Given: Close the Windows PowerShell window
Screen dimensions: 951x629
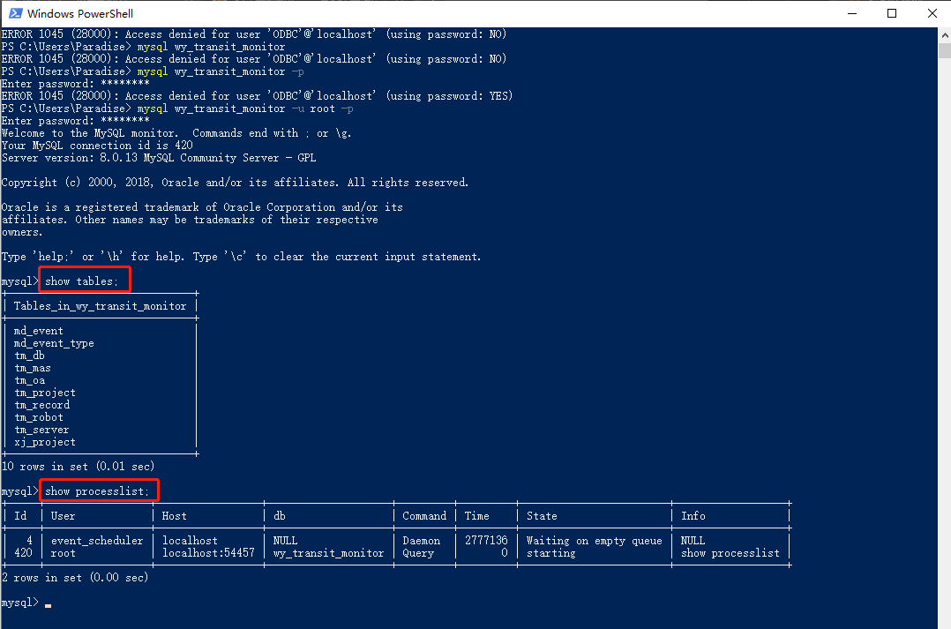Looking at the screenshot, I should (x=932, y=13).
